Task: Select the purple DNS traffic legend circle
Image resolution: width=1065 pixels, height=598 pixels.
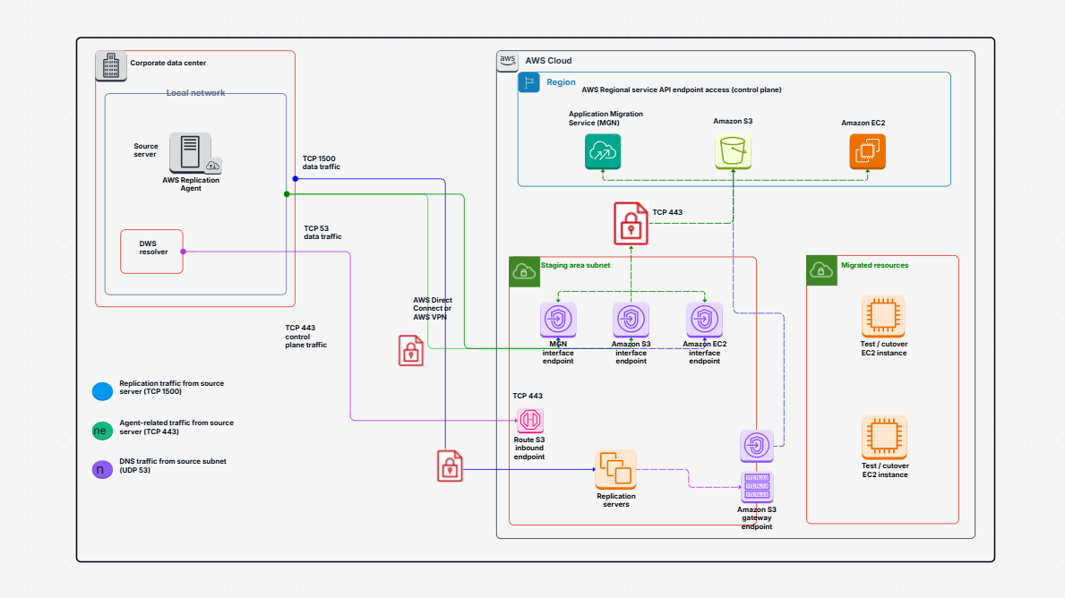Action: [x=103, y=469]
